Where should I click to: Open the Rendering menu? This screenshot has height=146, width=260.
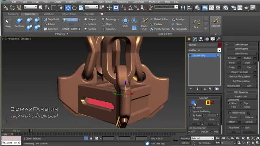[x=122, y=2]
